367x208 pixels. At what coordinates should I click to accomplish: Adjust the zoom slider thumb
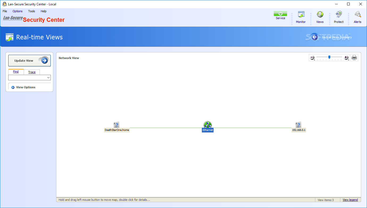tap(329, 57)
